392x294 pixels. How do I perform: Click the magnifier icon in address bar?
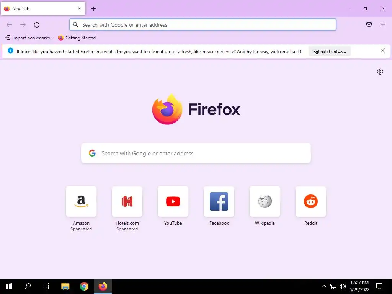click(75, 25)
